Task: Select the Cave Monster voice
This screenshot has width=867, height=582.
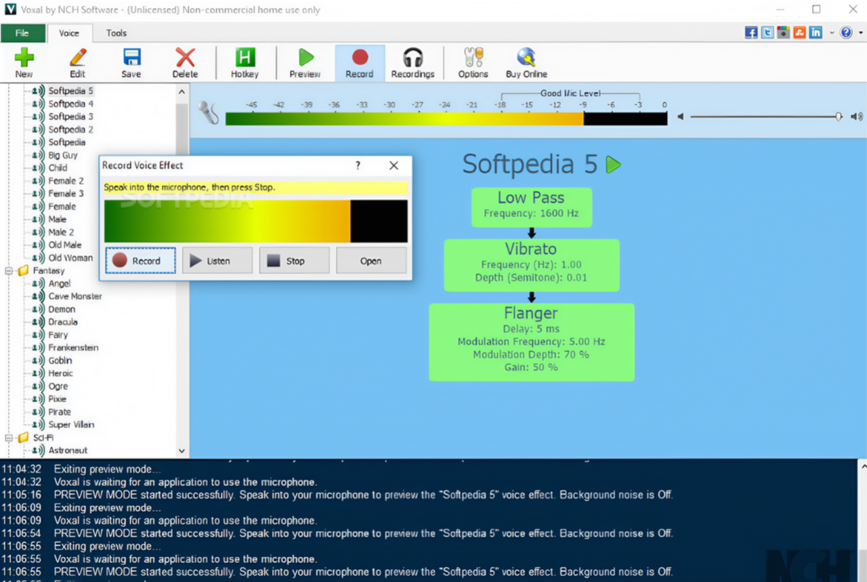Action: (75, 296)
